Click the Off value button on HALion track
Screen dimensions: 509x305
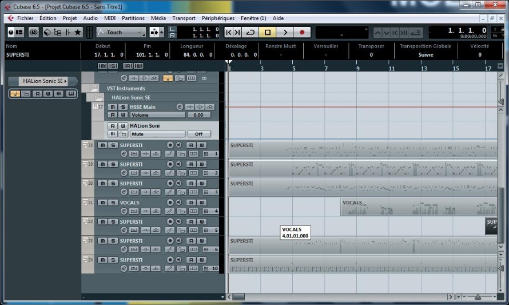(198, 134)
